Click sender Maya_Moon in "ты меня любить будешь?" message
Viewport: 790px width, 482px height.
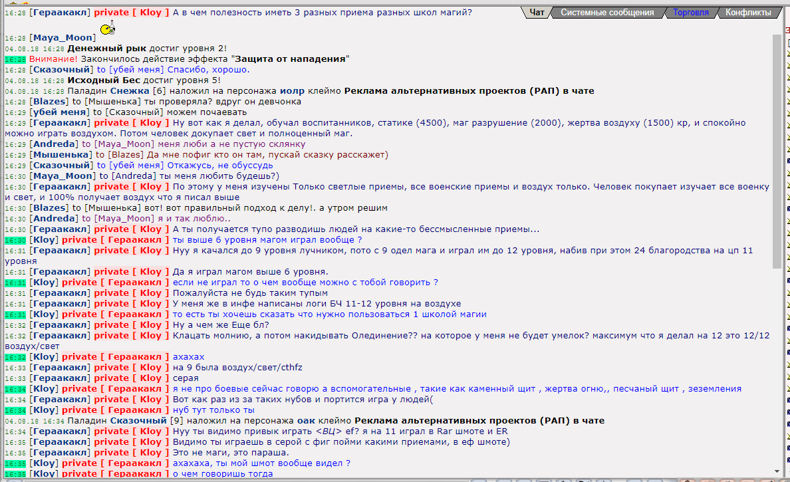(63, 176)
